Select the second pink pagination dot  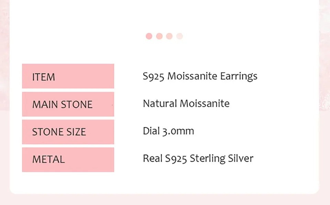tap(159, 36)
